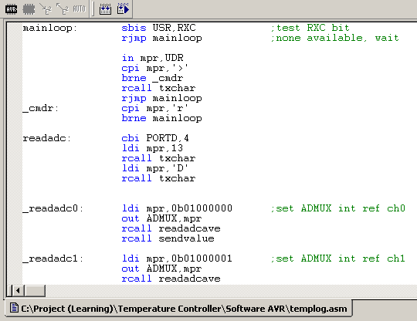Click the _cmdr label in code
Image resolution: width=417 pixels, height=321 pixels.
click(x=41, y=109)
